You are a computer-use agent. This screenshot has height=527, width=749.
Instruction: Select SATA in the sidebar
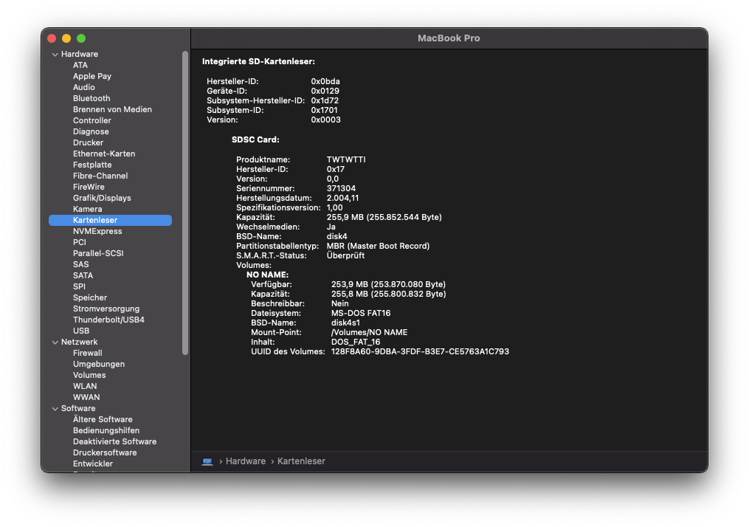(x=83, y=275)
